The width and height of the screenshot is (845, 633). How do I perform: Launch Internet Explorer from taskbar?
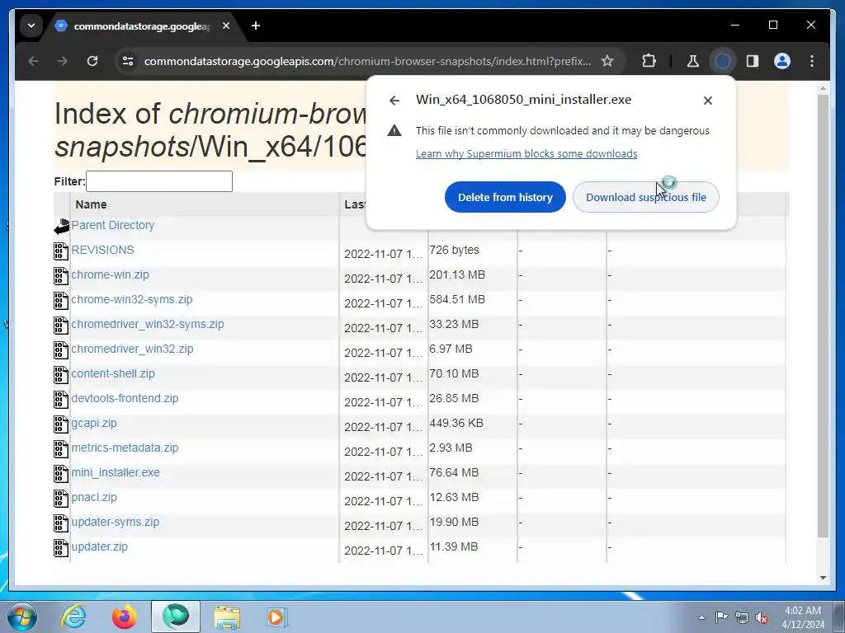click(x=73, y=617)
